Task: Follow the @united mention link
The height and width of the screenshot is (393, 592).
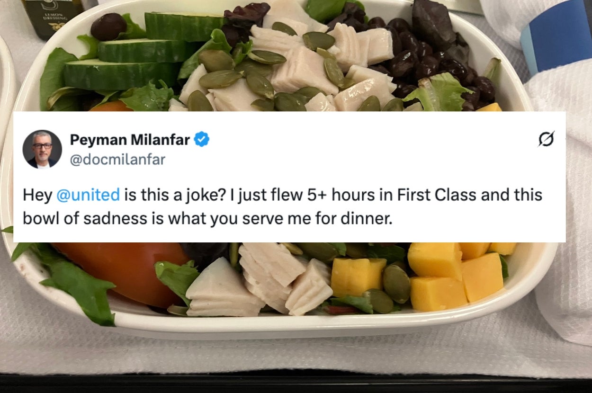Action: pos(89,195)
